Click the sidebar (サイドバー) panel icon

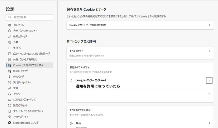pos(9,48)
